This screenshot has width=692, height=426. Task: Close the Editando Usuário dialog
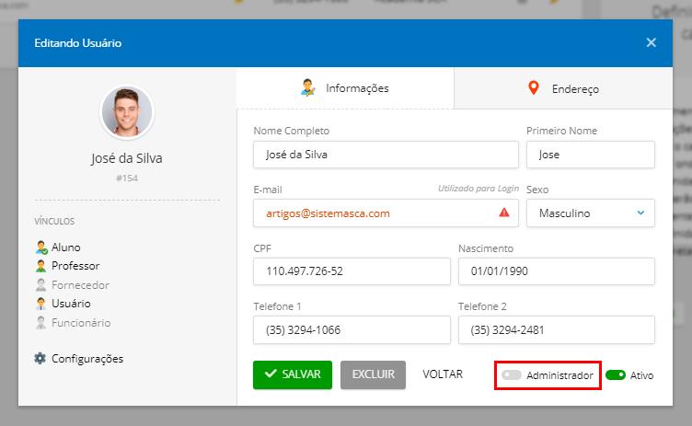tap(651, 42)
